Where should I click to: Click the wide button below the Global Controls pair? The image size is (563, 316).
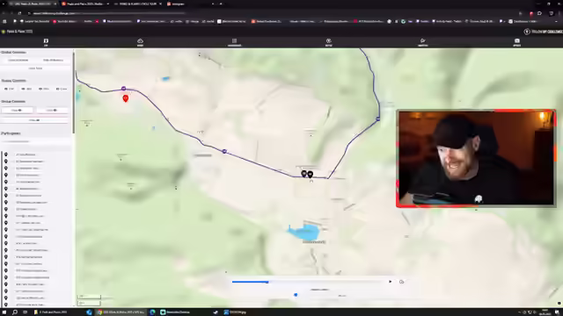[x=35, y=68]
